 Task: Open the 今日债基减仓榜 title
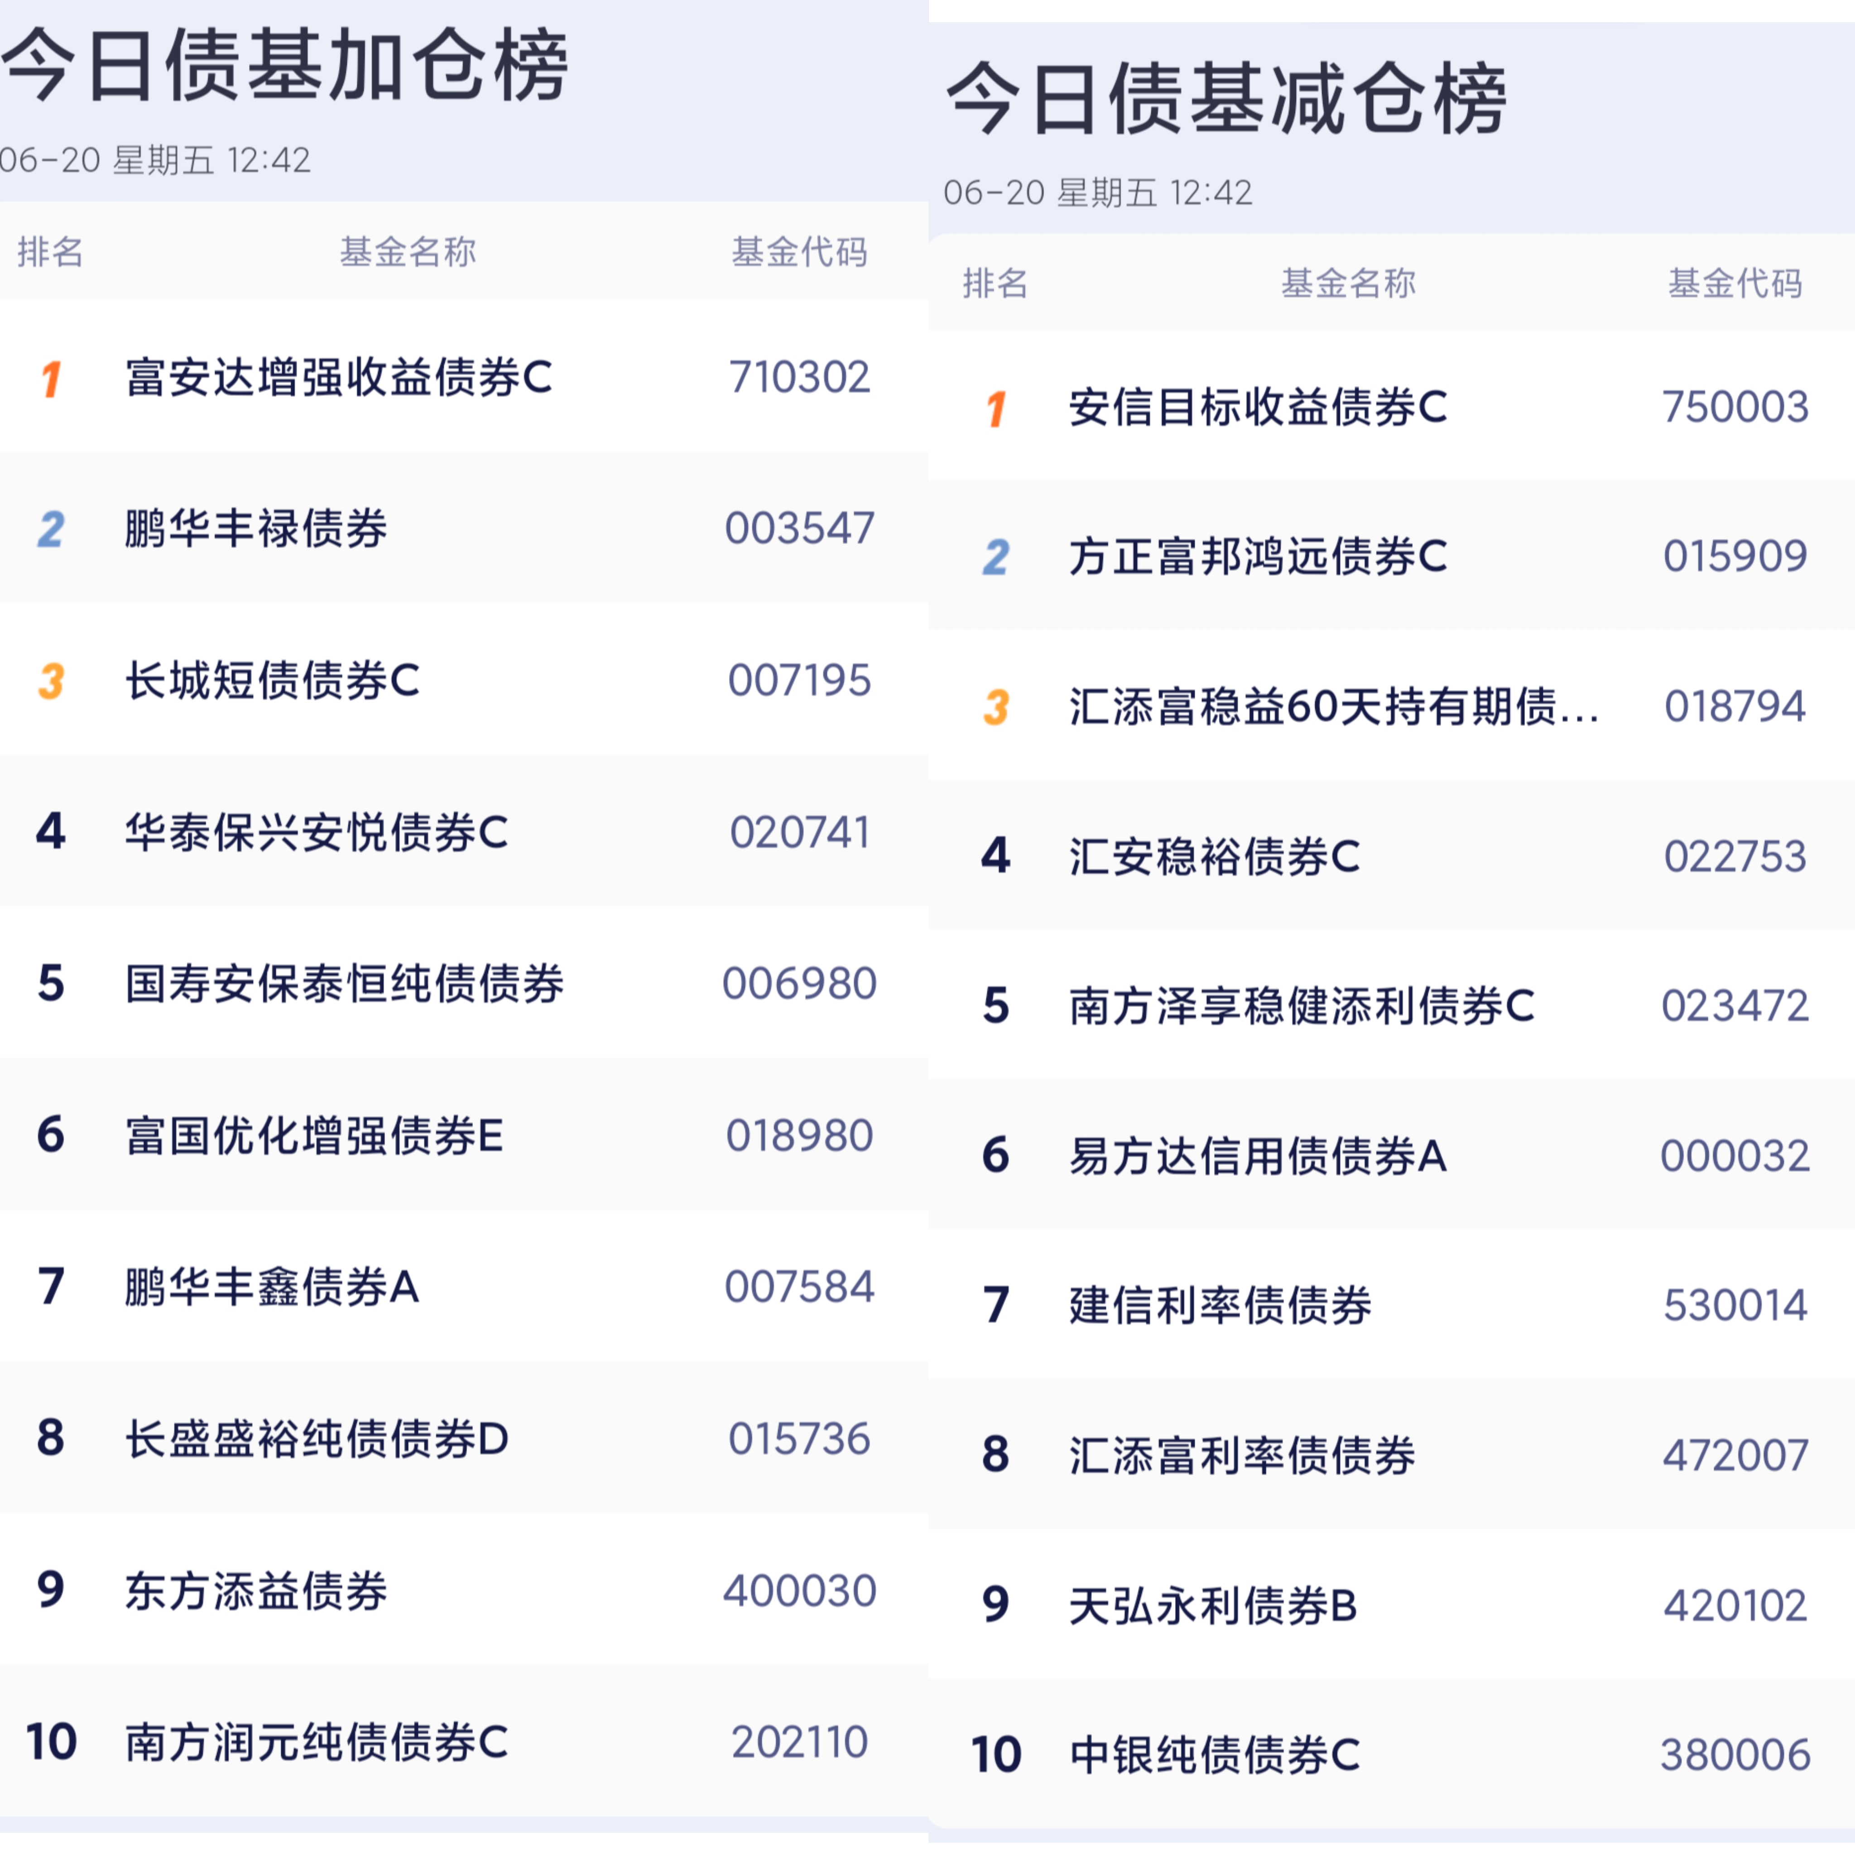[1226, 98]
